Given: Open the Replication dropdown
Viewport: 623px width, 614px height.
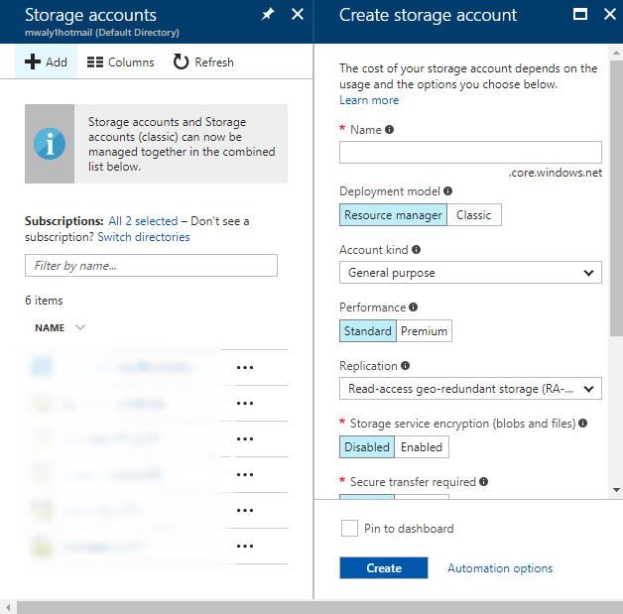Looking at the screenshot, I should [x=470, y=389].
